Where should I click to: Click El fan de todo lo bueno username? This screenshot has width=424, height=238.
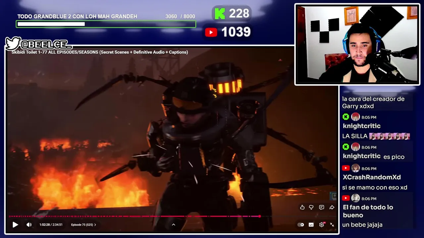click(x=368, y=211)
